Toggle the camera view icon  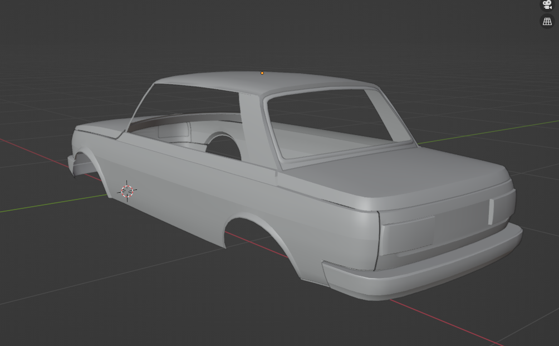click(547, 5)
